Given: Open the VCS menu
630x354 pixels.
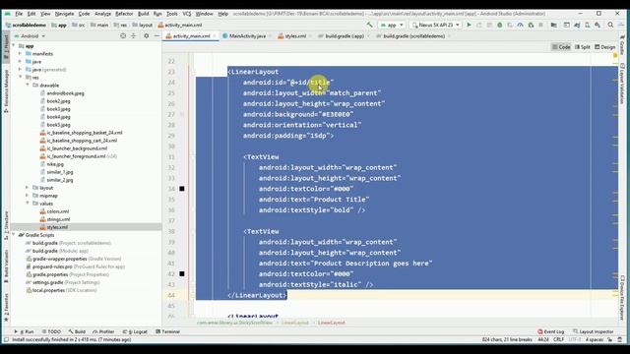Looking at the screenshot, I should tap(187, 14).
